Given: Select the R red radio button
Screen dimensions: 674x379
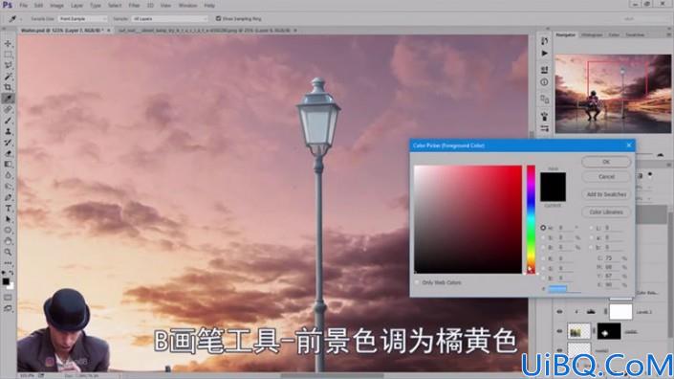Looking at the screenshot, I should coord(543,258).
